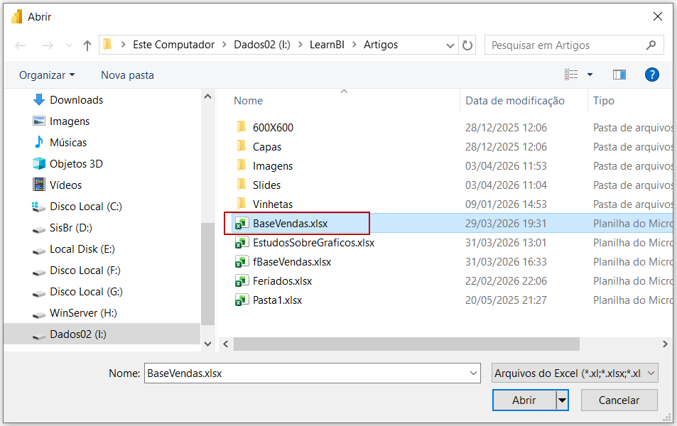Image resolution: width=677 pixels, height=426 pixels.
Task: Expand address bar history dropdown
Action: (450, 45)
